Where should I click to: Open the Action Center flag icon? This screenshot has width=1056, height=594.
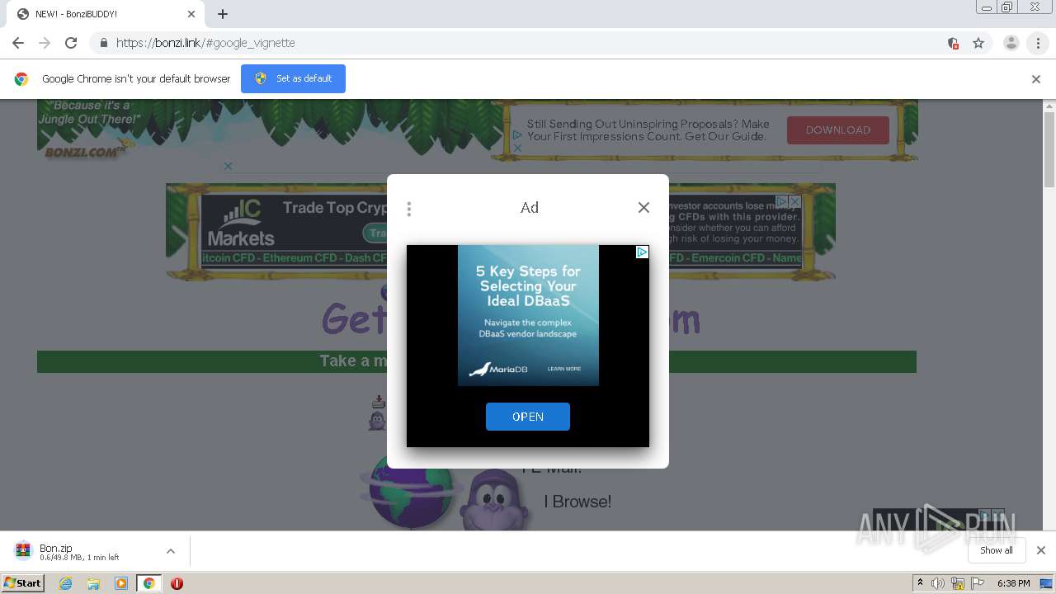click(978, 583)
